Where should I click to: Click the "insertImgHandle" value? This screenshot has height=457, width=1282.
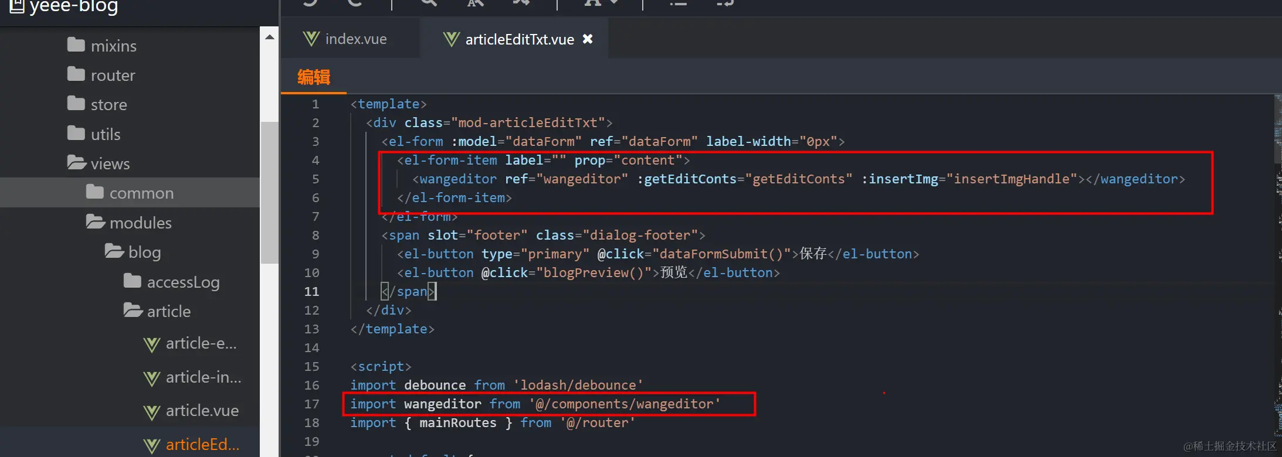(x=1012, y=179)
